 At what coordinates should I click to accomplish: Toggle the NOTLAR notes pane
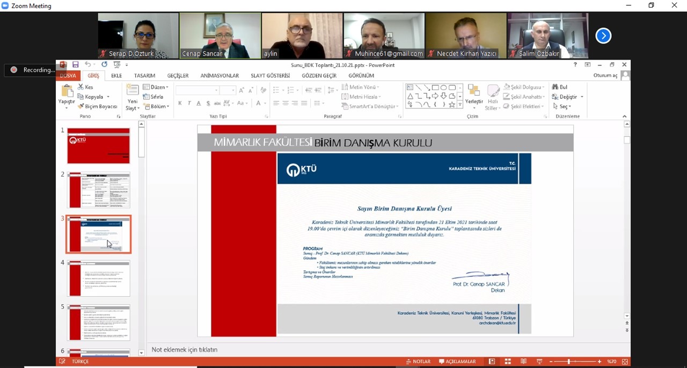[418, 362]
